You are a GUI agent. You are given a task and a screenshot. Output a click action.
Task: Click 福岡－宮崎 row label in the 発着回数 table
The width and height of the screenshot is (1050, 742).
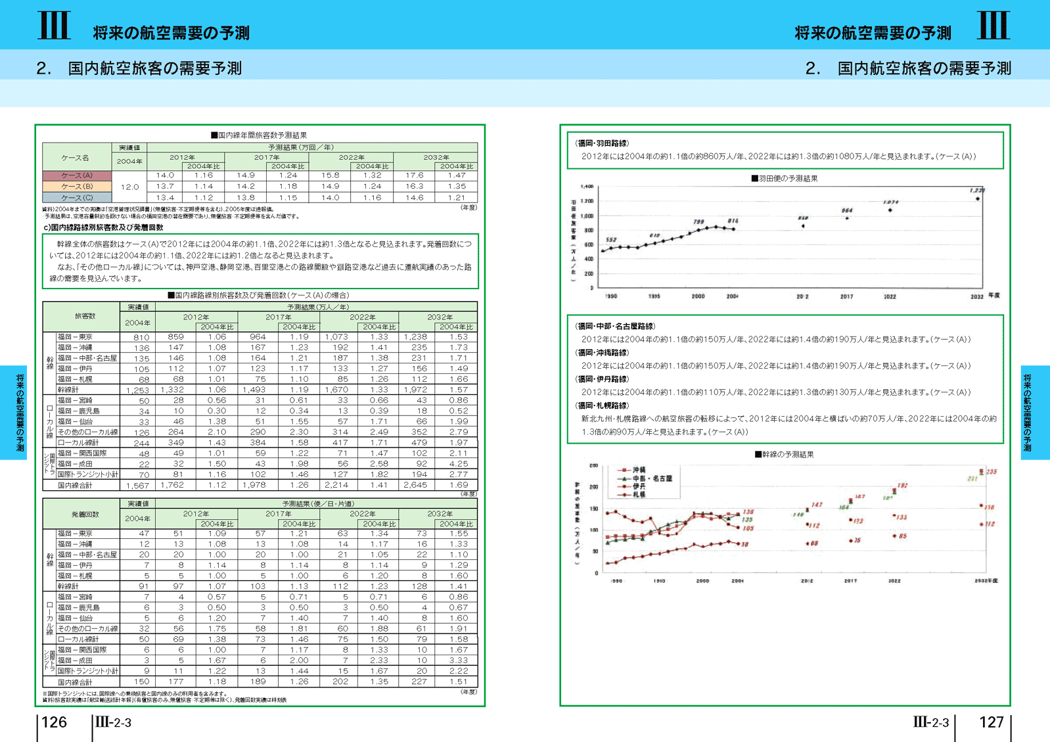point(75,597)
